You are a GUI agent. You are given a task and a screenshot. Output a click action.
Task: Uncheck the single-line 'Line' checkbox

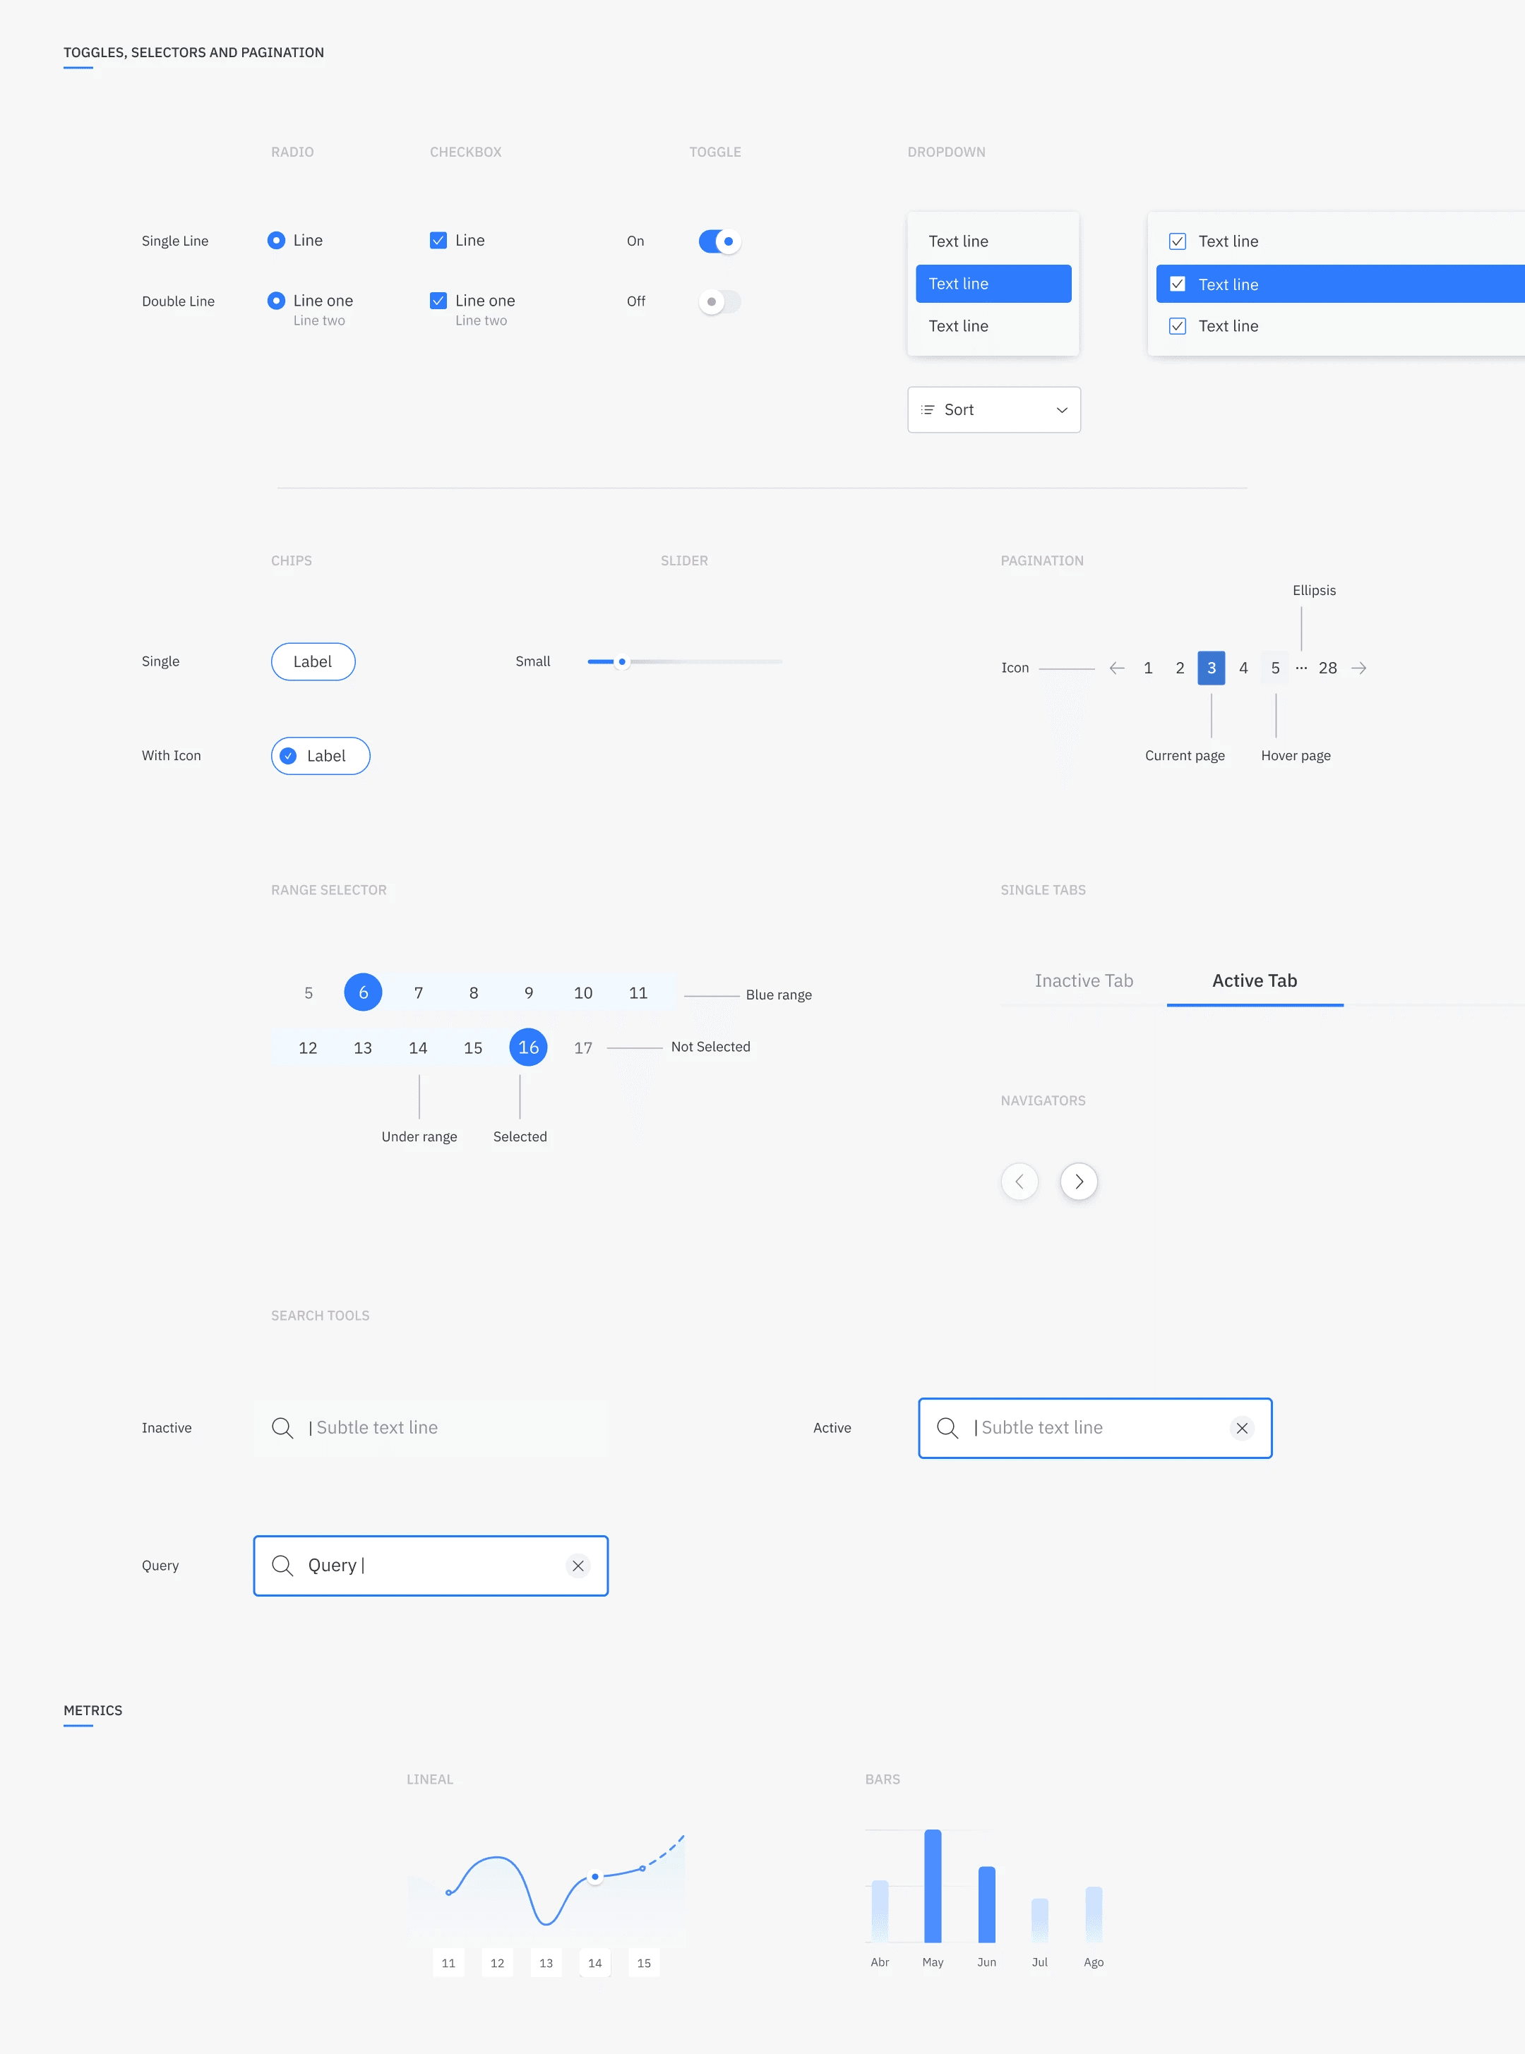coord(438,241)
